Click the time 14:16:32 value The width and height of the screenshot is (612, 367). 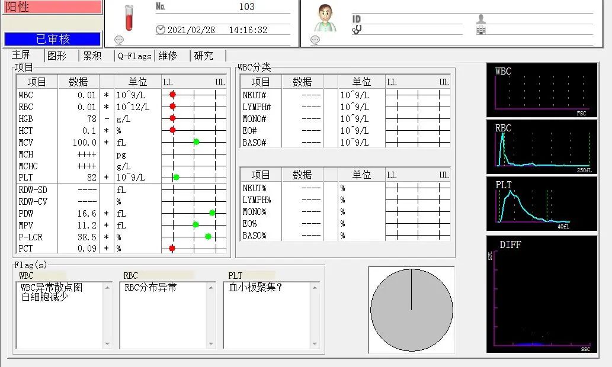point(248,30)
